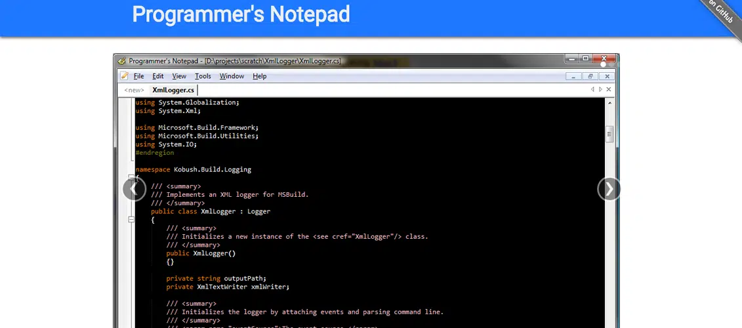Restore the inner document window
This screenshot has height=328, width=742.
pos(590,76)
